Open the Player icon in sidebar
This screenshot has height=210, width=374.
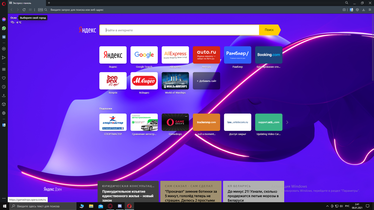pyautogui.click(x=4, y=49)
